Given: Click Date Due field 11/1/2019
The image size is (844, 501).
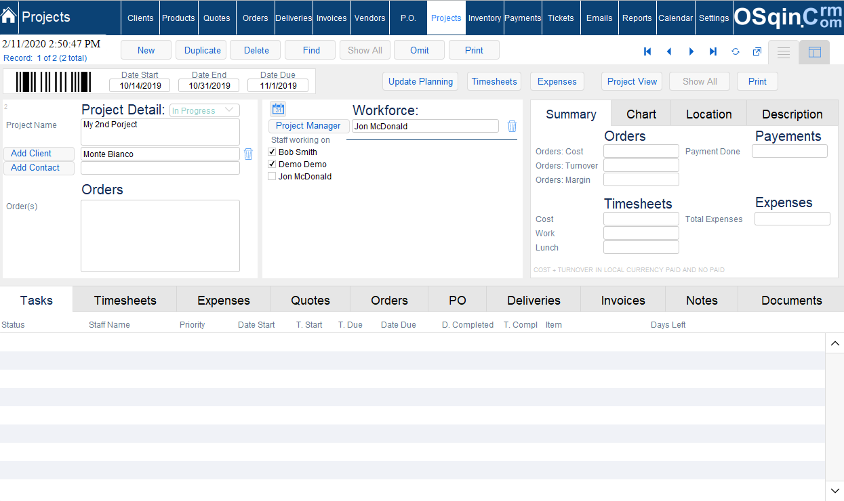Looking at the screenshot, I should (x=278, y=85).
